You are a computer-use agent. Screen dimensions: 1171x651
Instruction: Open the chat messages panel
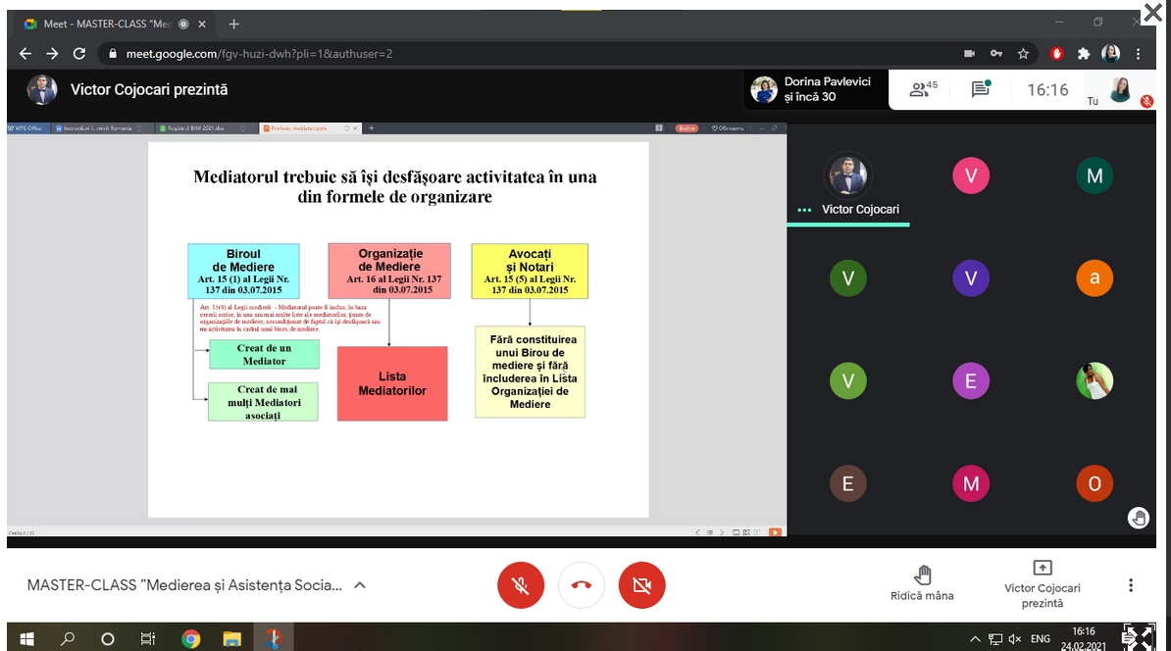coord(980,89)
